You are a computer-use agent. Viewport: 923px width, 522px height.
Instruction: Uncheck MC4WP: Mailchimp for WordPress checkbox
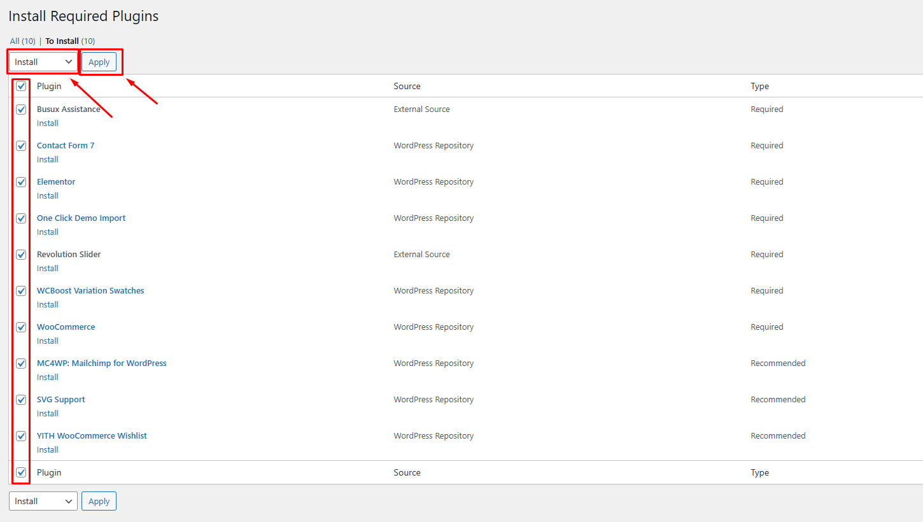coord(21,363)
